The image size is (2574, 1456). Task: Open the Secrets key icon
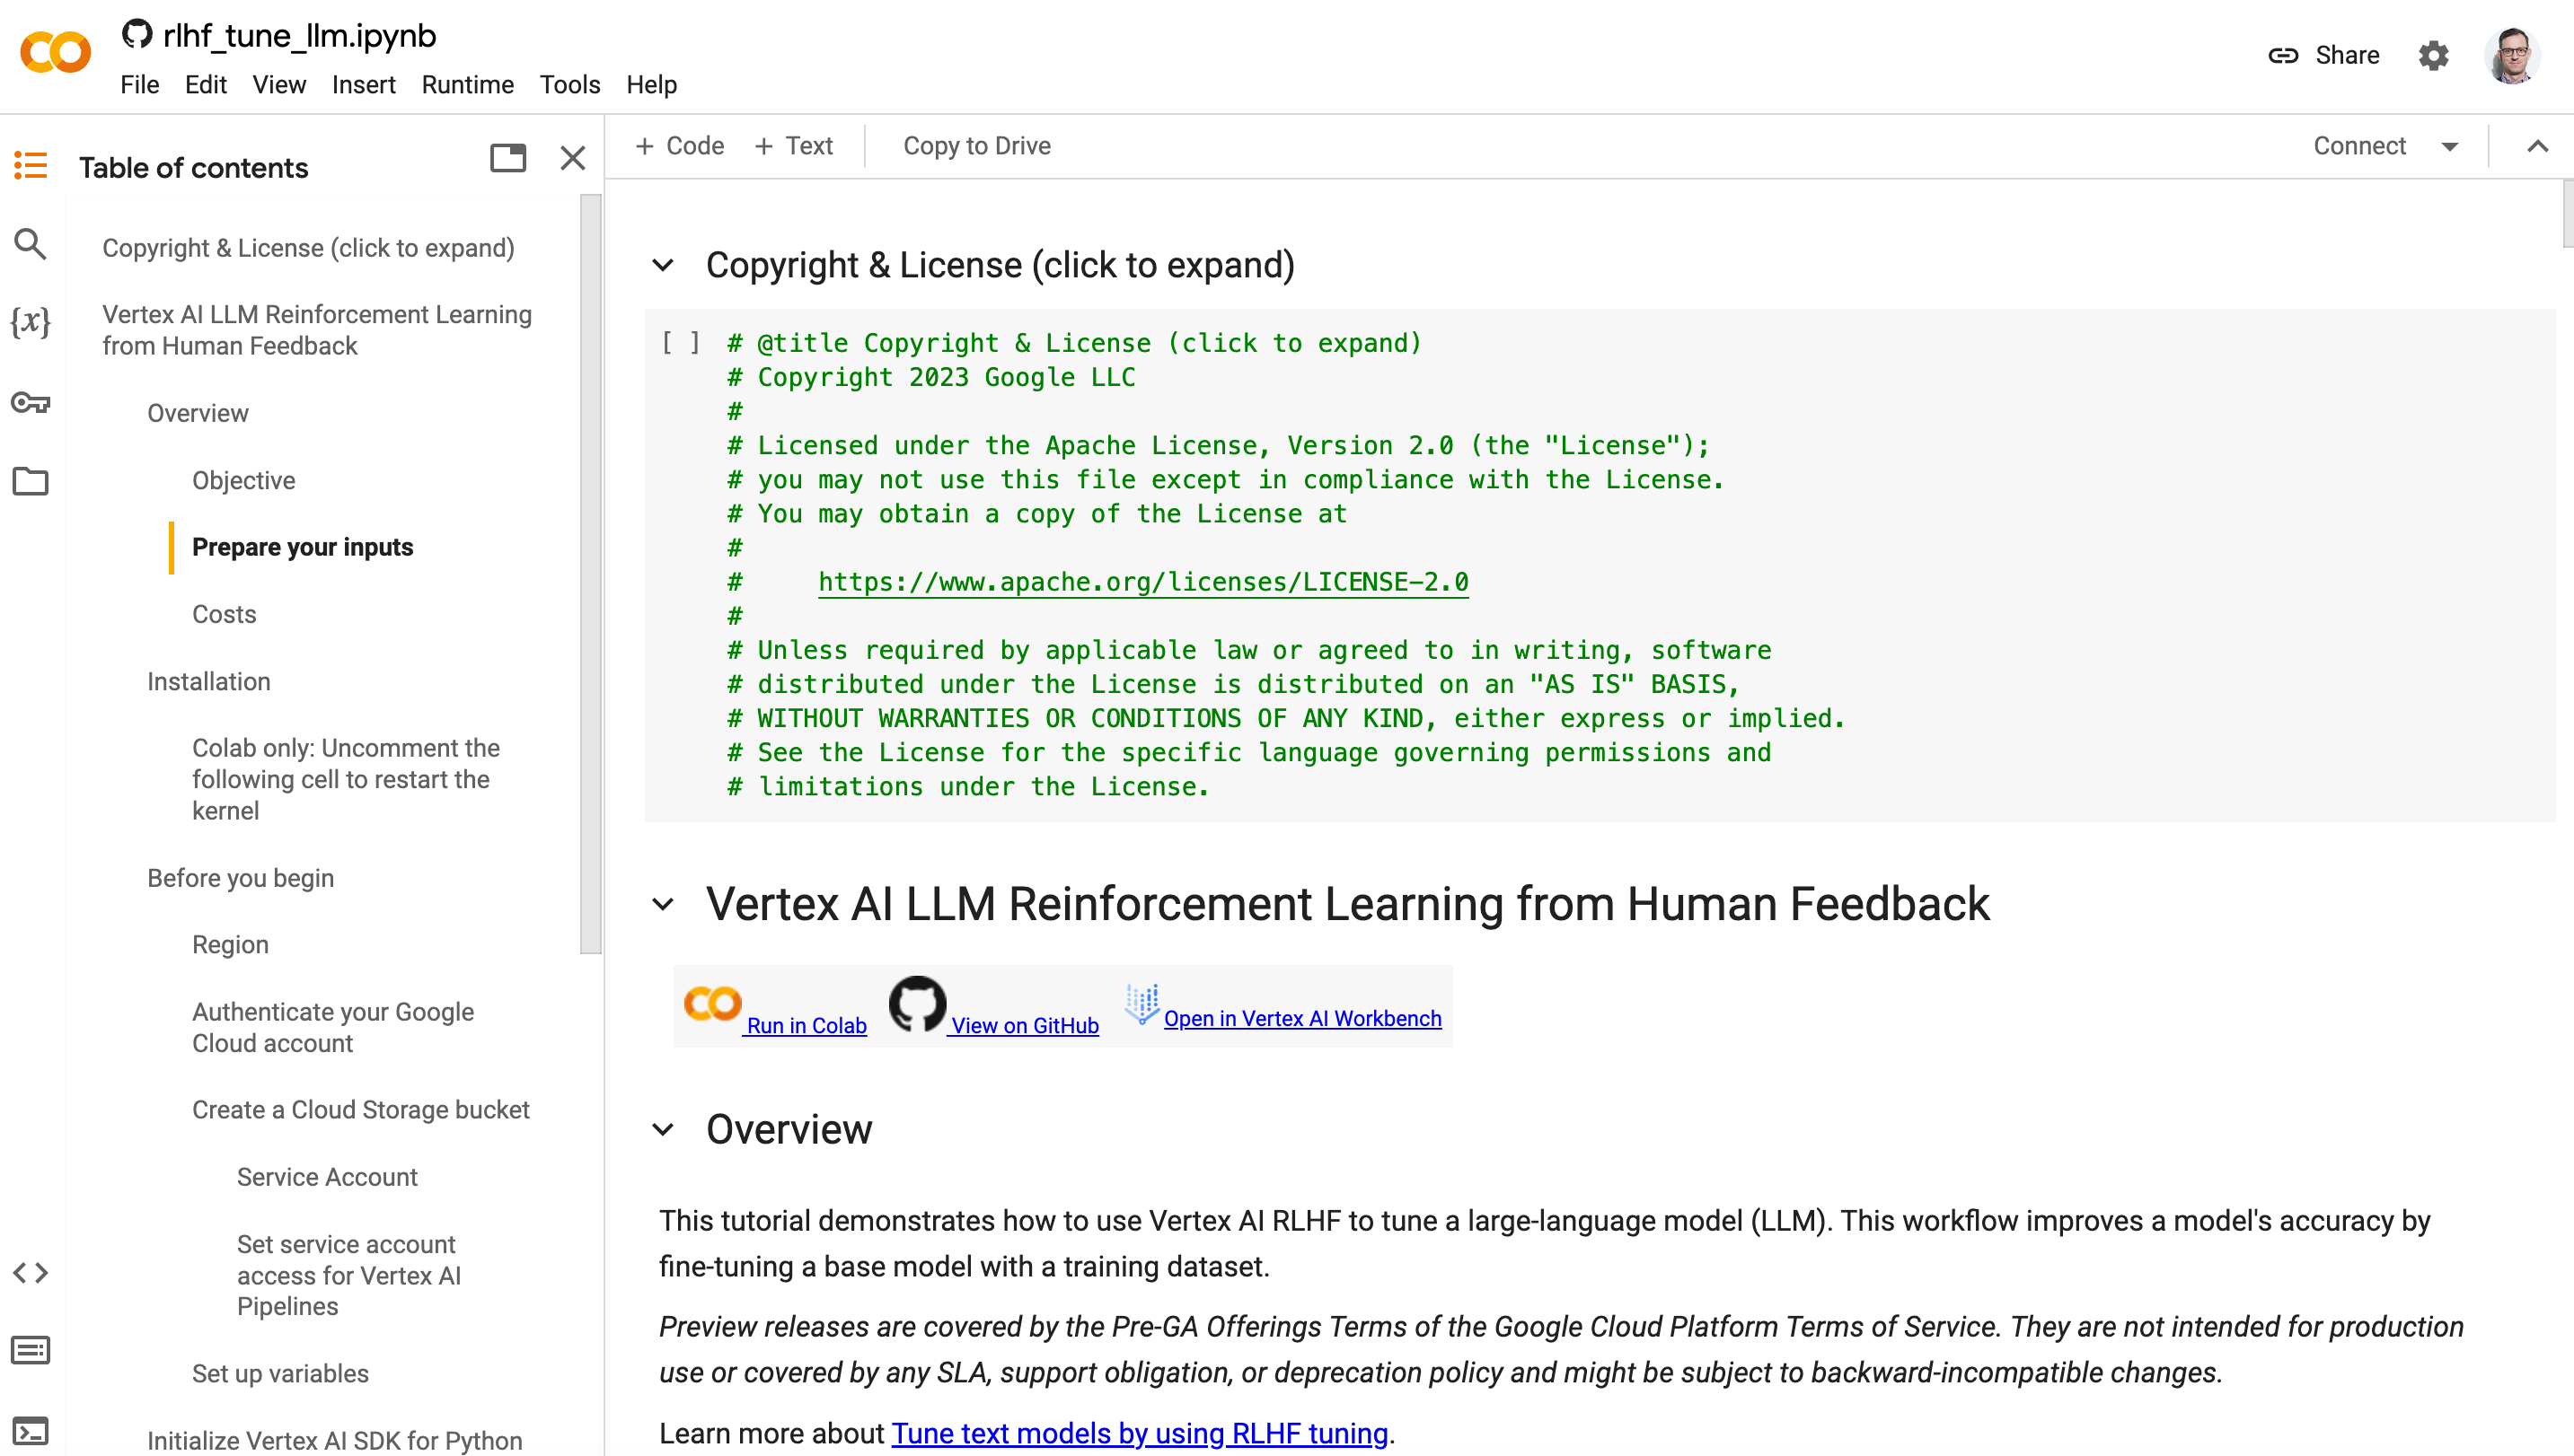coord(30,403)
